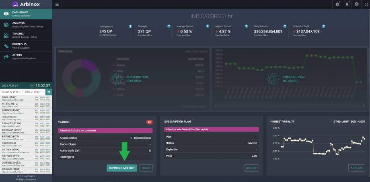370x182 pixels.
Task: Open the notifications bell
Action: coord(347,4)
